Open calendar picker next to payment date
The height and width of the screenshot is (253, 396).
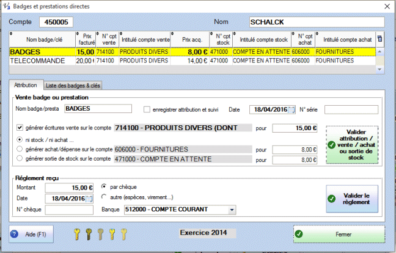point(88,199)
